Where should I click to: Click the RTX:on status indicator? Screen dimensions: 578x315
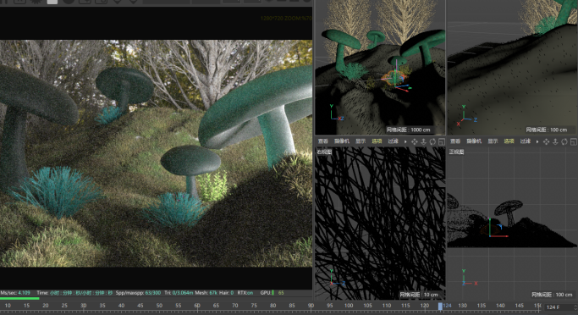tap(245, 293)
